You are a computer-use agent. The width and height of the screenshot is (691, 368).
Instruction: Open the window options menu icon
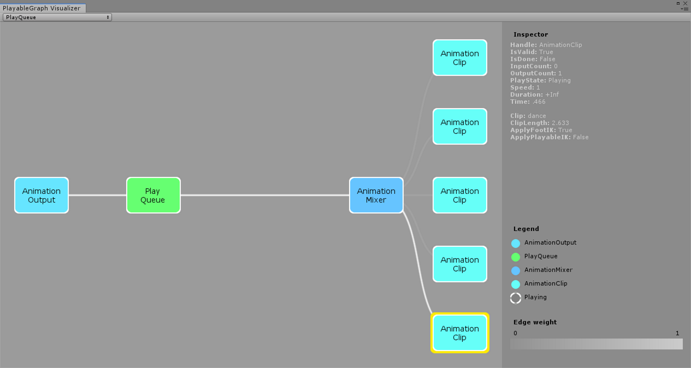(685, 9)
